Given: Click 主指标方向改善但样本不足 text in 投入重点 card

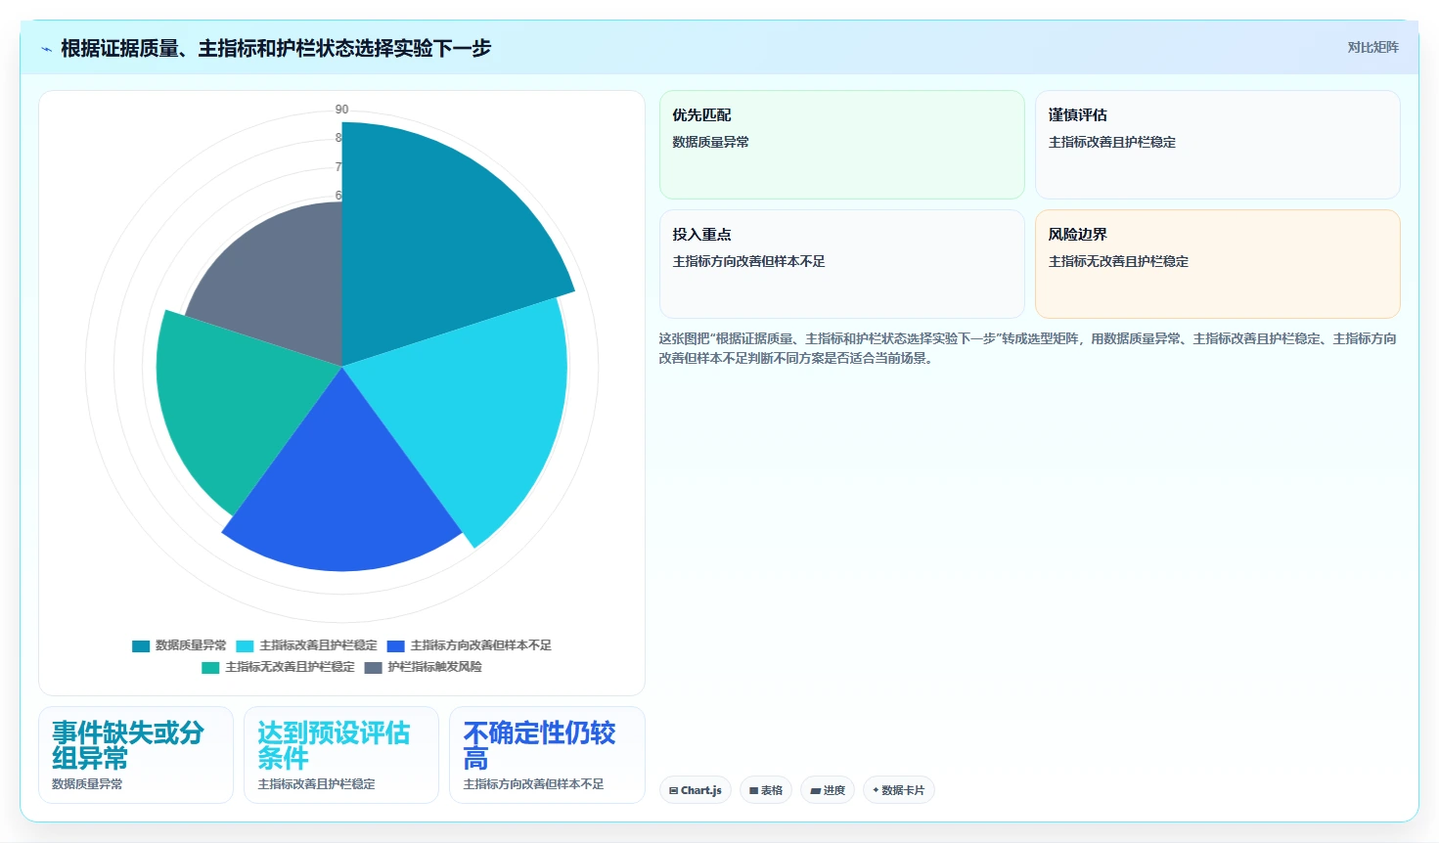Looking at the screenshot, I should (x=748, y=261).
